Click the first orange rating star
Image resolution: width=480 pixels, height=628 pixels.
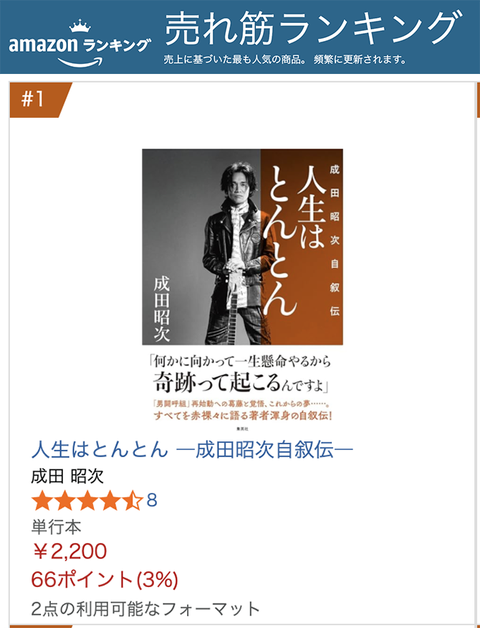click(42, 500)
